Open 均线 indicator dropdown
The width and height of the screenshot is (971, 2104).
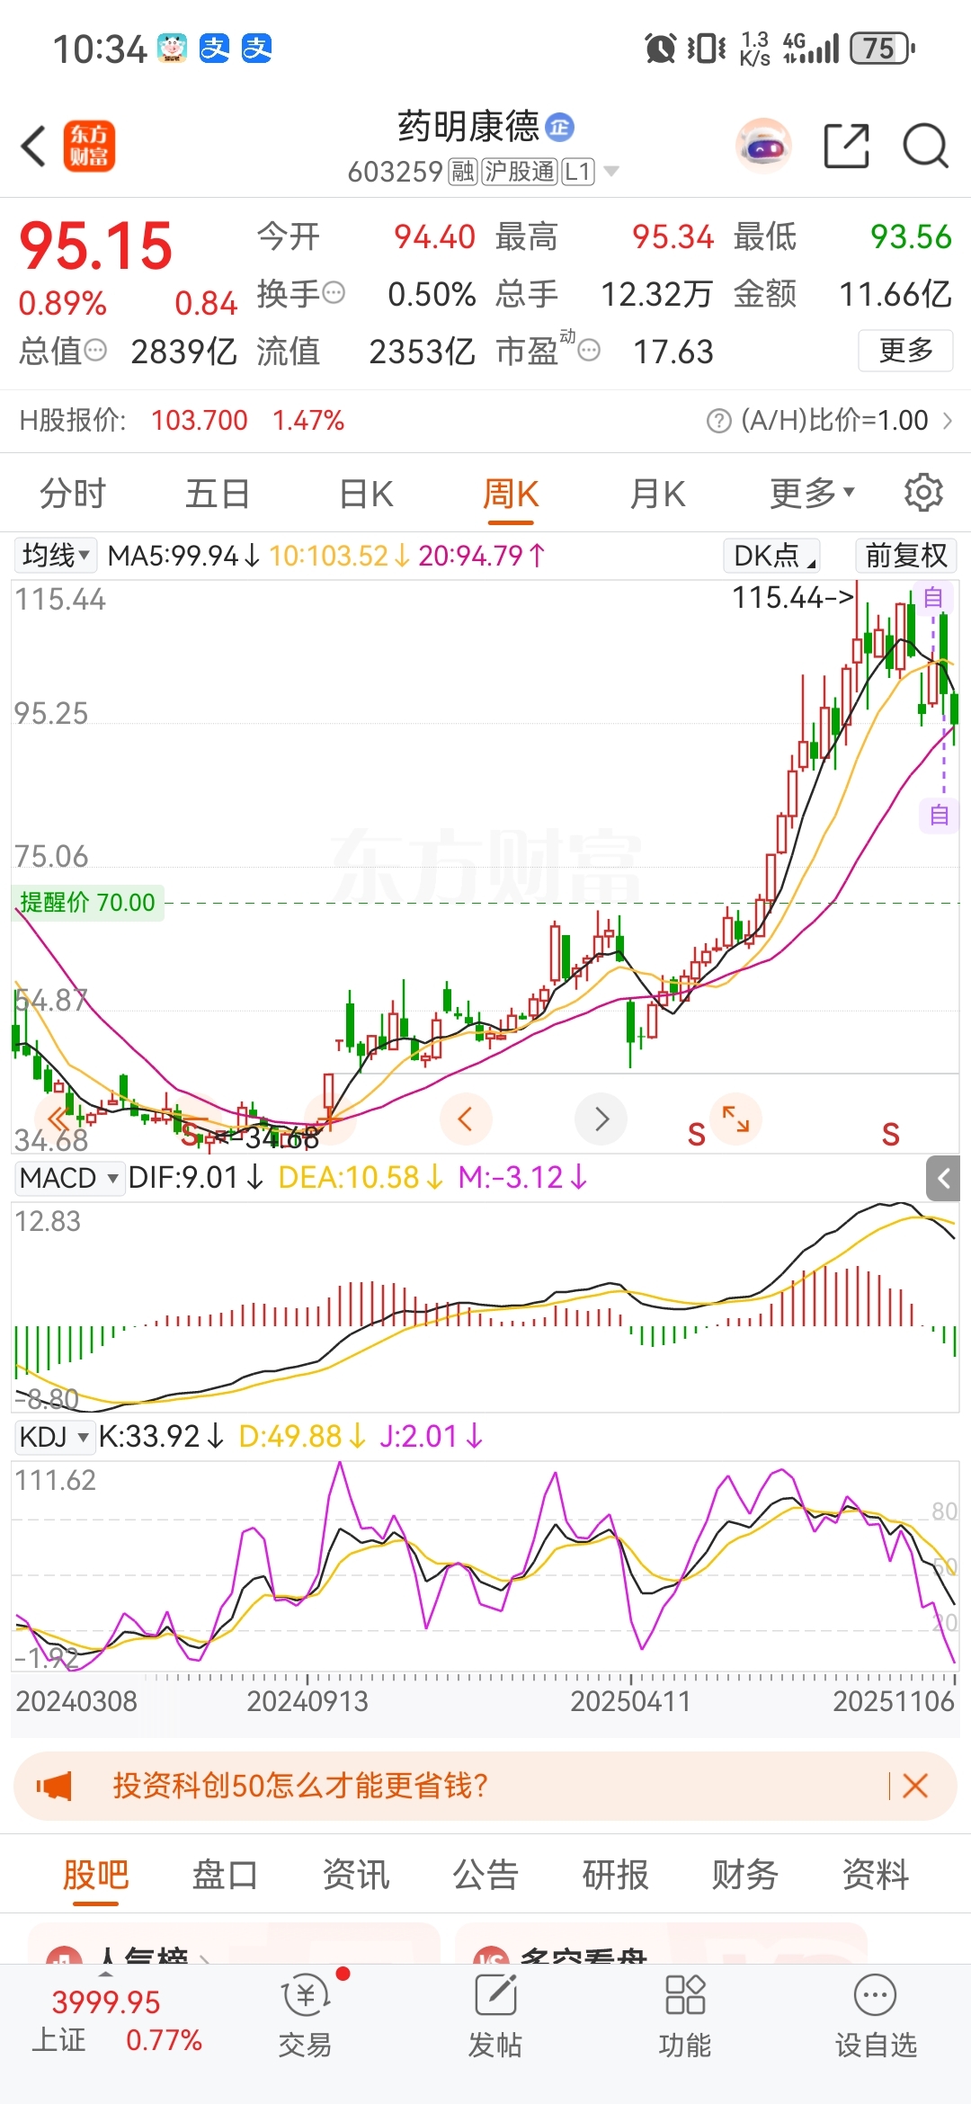click(56, 556)
